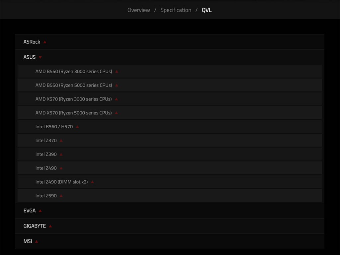Expand the GIGABYTE section arrow
340x255 pixels.
click(x=50, y=226)
